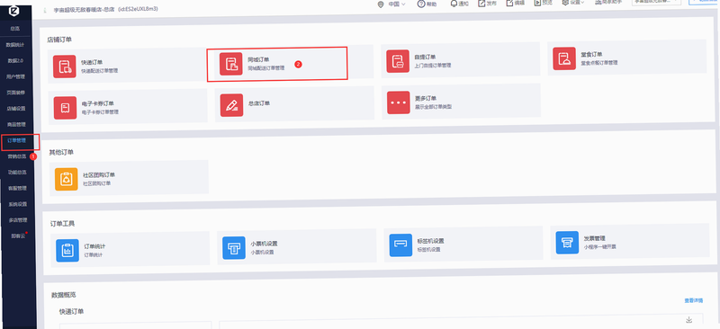Open 多店管理 in the sidebar
Image resolution: width=720 pixels, height=329 pixels.
(18, 220)
